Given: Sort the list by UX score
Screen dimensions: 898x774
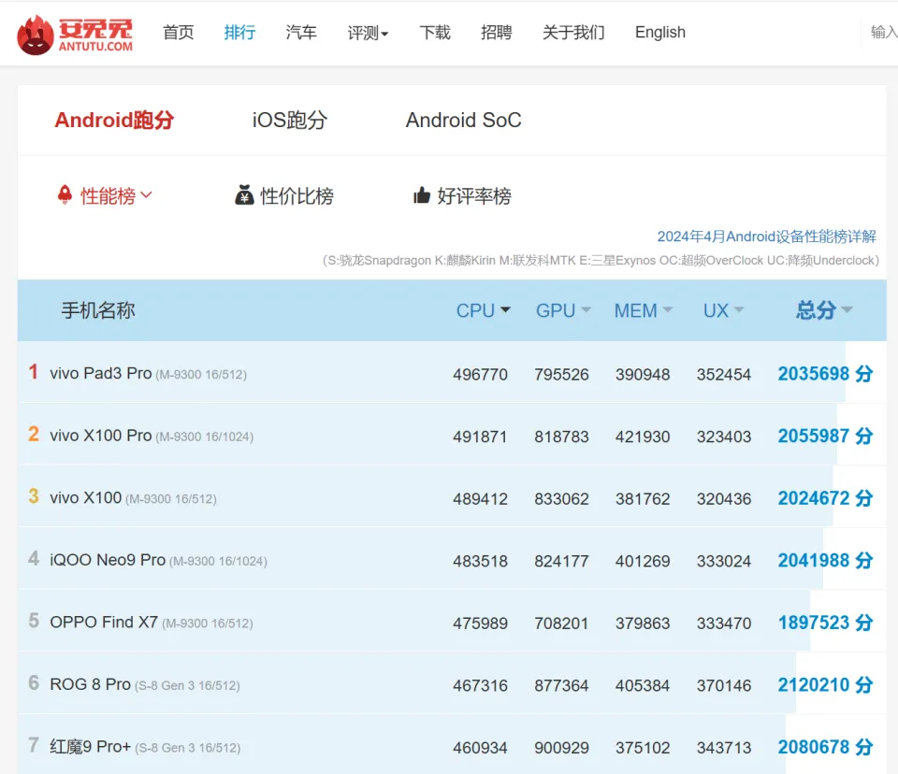Looking at the screenshot, I should [x=723, y=310].
